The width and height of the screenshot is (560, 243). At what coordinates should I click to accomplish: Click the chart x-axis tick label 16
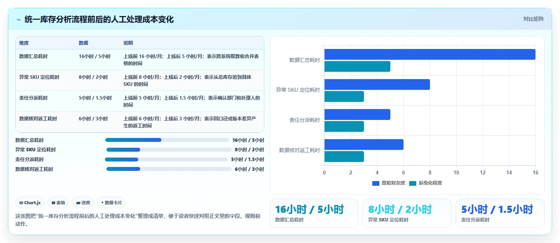pyautogui.click(x=535, y=172)
